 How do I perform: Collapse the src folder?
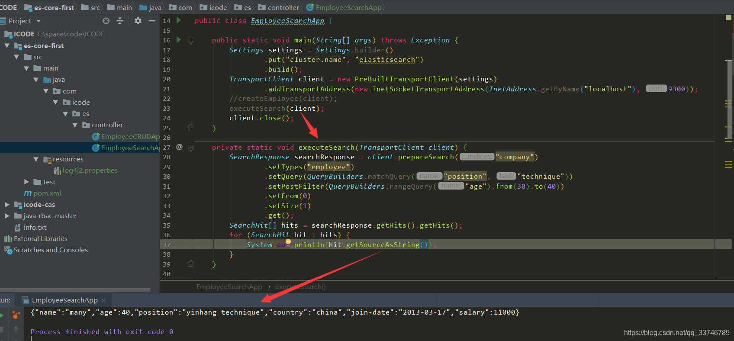coord(16,57)
